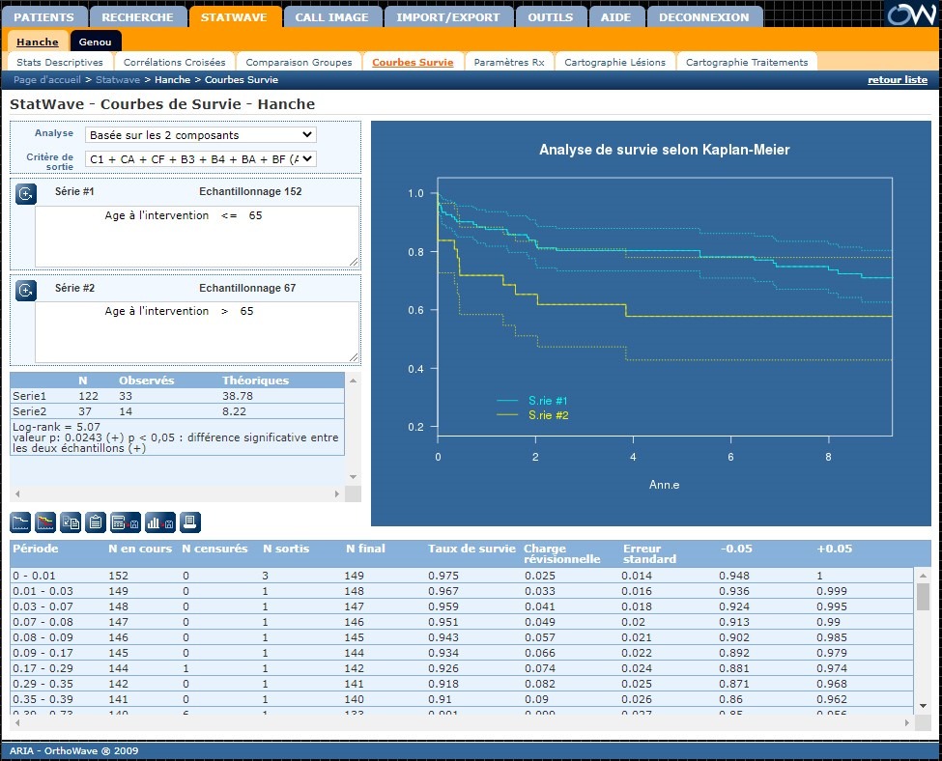Open the Critère de sortie dropdown
Viewport: 942px width, 761px height.
201,159
